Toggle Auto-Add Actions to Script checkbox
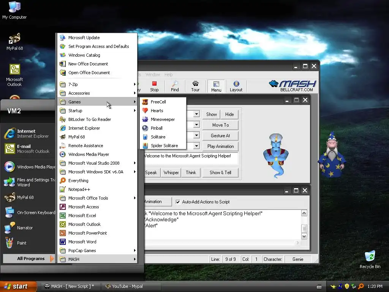This screenshot has width=389, height=292. coord(178,202)
